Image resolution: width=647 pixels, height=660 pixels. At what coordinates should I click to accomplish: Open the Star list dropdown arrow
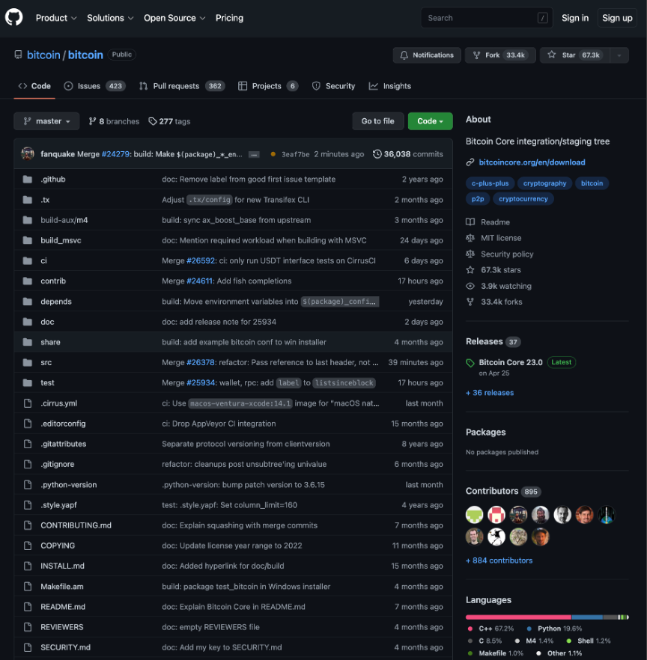coord(619,55)
